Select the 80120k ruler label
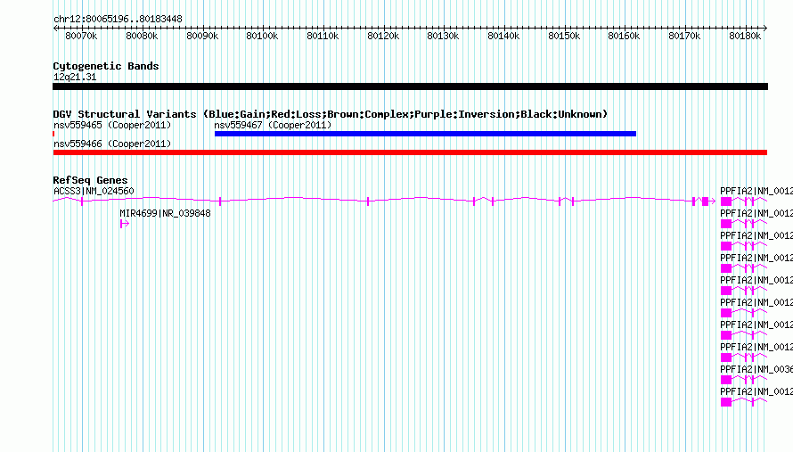Screen dimensions: 793x452 [383, 36]
